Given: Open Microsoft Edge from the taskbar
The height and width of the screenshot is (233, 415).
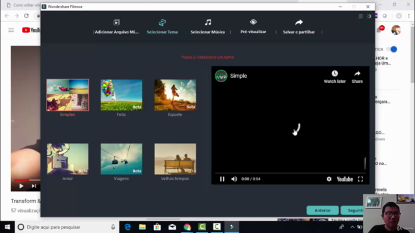Looking at the screenshot, I should coord(128,227).
